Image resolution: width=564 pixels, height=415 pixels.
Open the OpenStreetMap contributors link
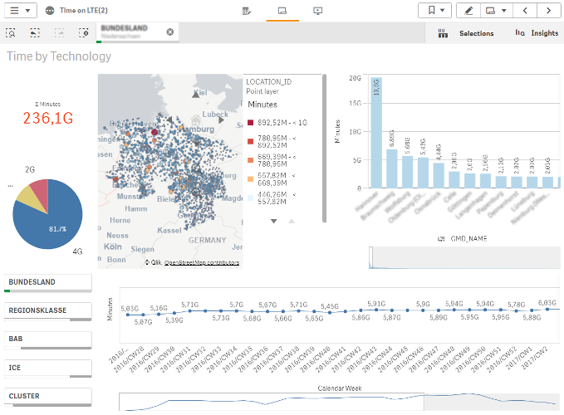pos(202,262)
